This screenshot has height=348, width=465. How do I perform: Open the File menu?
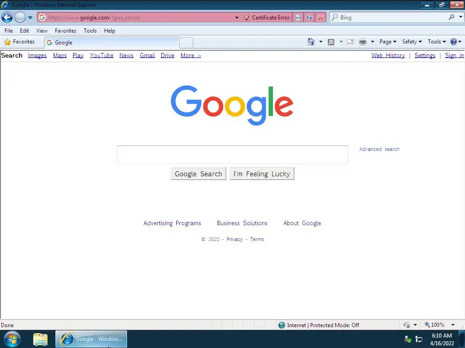click(x=9, y=31)
